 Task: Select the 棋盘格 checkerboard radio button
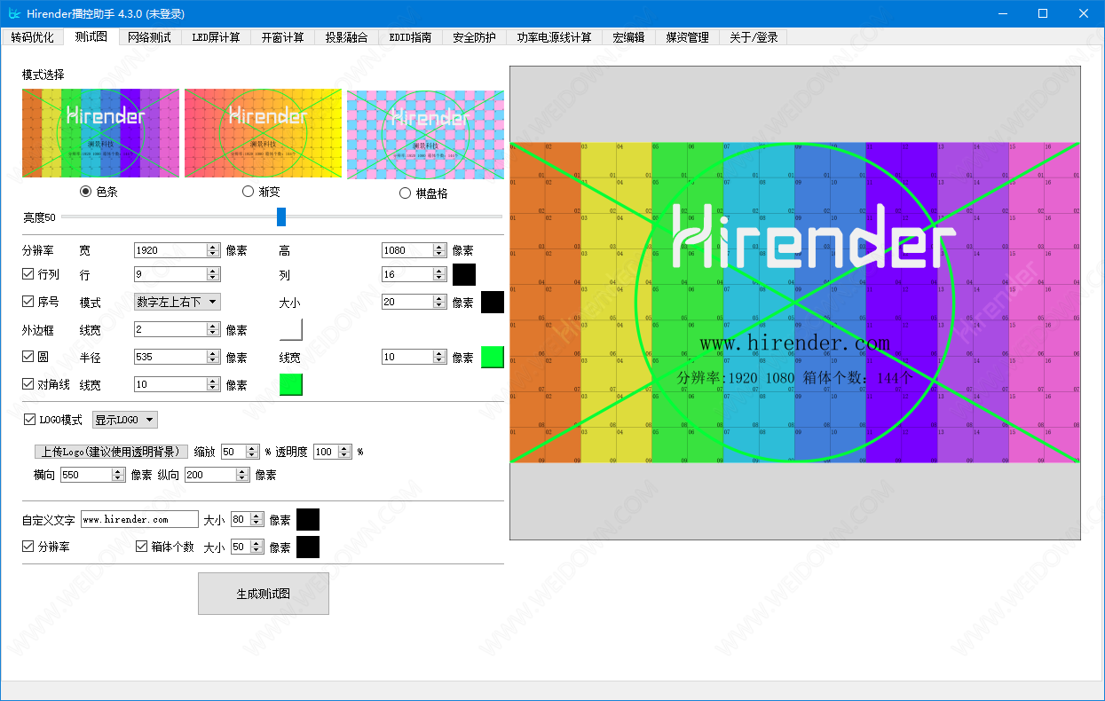(406, 193)
